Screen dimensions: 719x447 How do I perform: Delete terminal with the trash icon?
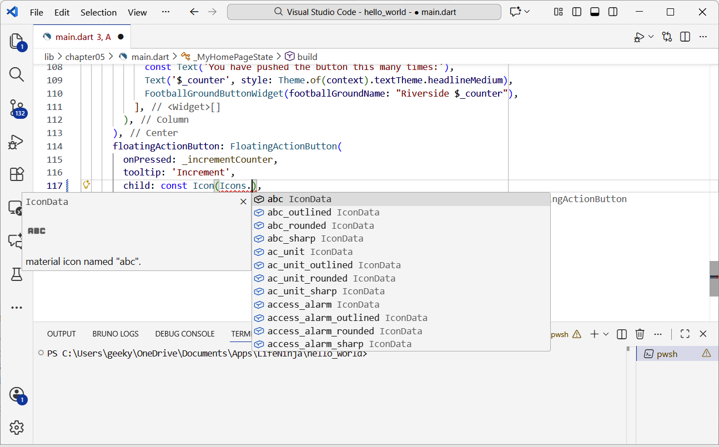[640, 334]
